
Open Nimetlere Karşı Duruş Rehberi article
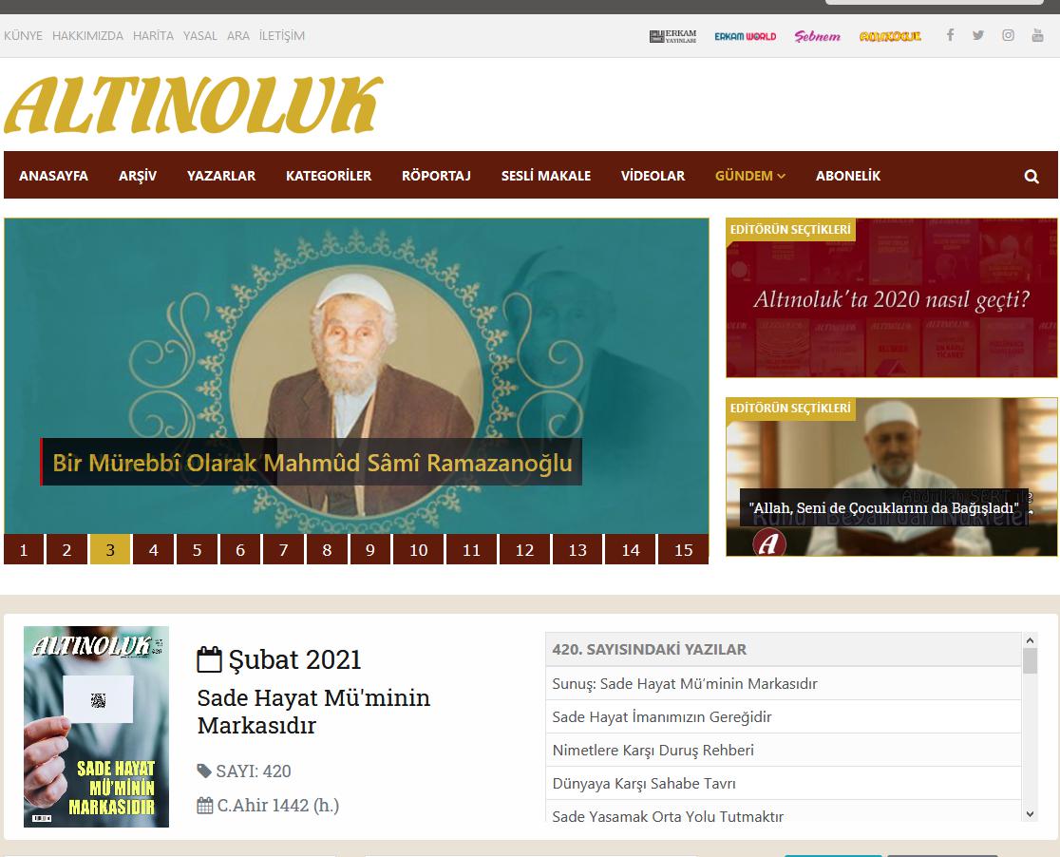(783, 750)
